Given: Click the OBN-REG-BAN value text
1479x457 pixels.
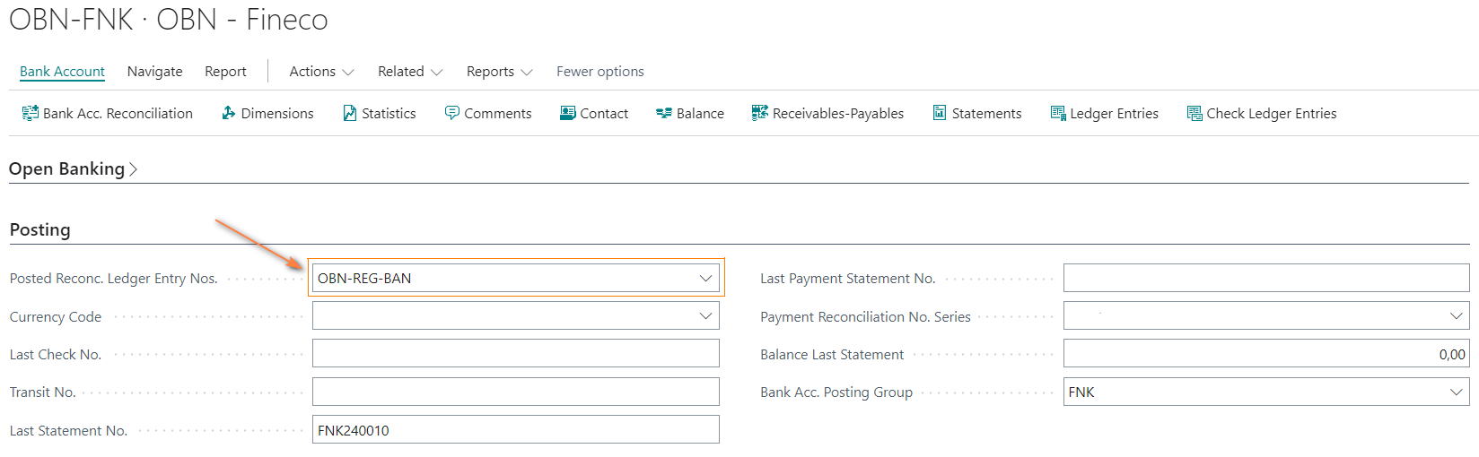Looking at the screenshot, I should pyautogui.click(x=364, y=279).
